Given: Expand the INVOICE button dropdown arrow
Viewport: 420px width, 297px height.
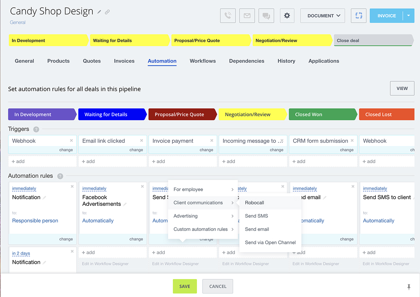Looking at the screenshot, I should click(x=408, y=16).
